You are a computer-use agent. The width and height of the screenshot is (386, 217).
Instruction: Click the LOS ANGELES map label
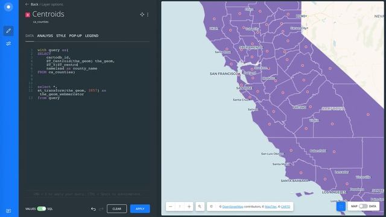pyautogui.click(x=334, y=192)
